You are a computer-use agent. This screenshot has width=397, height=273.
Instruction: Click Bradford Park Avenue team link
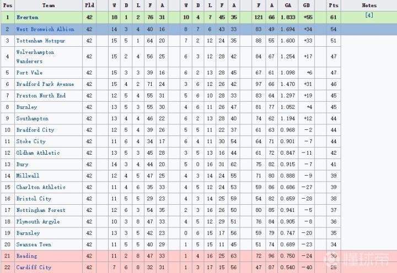45,84
